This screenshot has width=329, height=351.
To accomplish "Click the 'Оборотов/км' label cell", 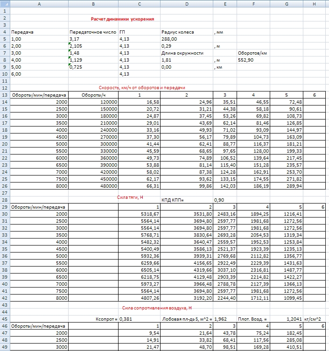I will click(x=252, y=53).
